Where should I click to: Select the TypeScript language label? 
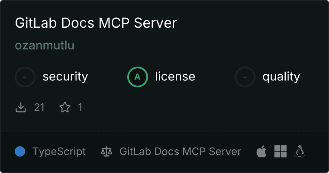[x=59, y=152]
